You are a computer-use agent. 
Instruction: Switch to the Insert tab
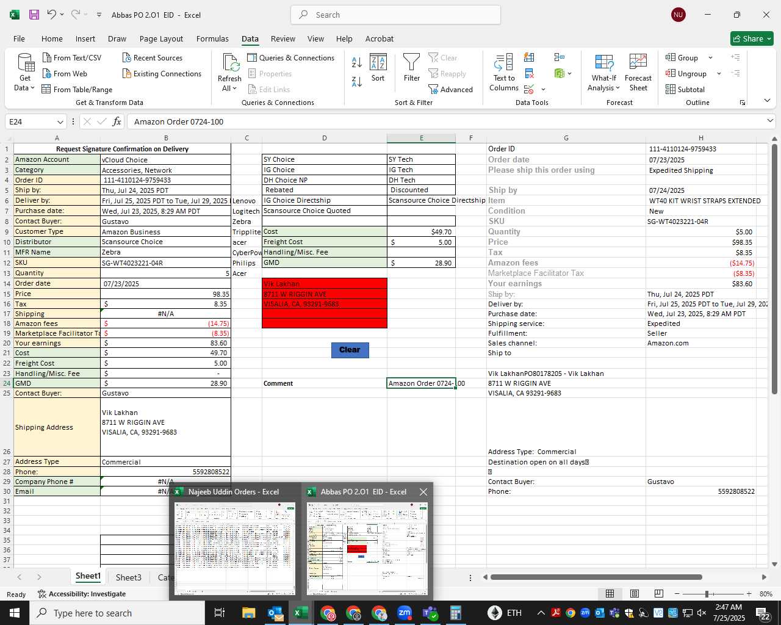(85, 38)
